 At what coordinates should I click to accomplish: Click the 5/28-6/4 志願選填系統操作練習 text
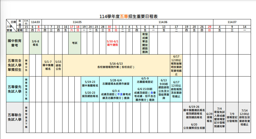(119, 82)
